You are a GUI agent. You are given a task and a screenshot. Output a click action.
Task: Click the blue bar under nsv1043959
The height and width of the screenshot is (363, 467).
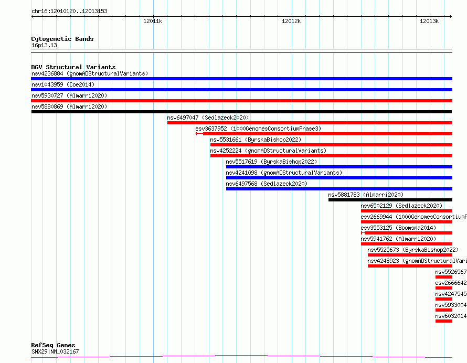(x=241, y=90)
